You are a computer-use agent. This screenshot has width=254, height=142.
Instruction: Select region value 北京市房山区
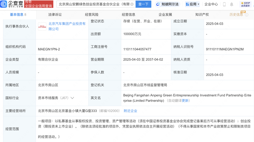click(48, 85)
